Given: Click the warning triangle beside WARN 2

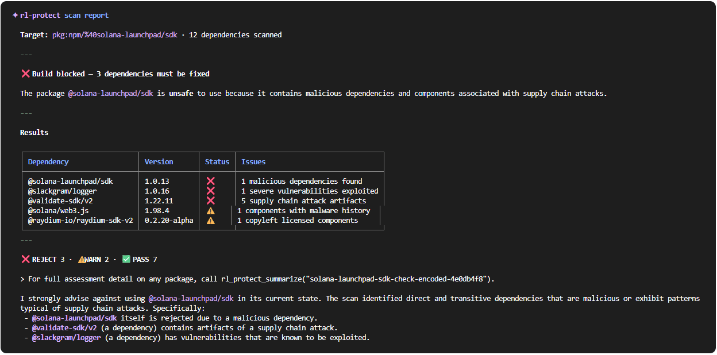Looking at the screenshot, I should tap(80, 259).
